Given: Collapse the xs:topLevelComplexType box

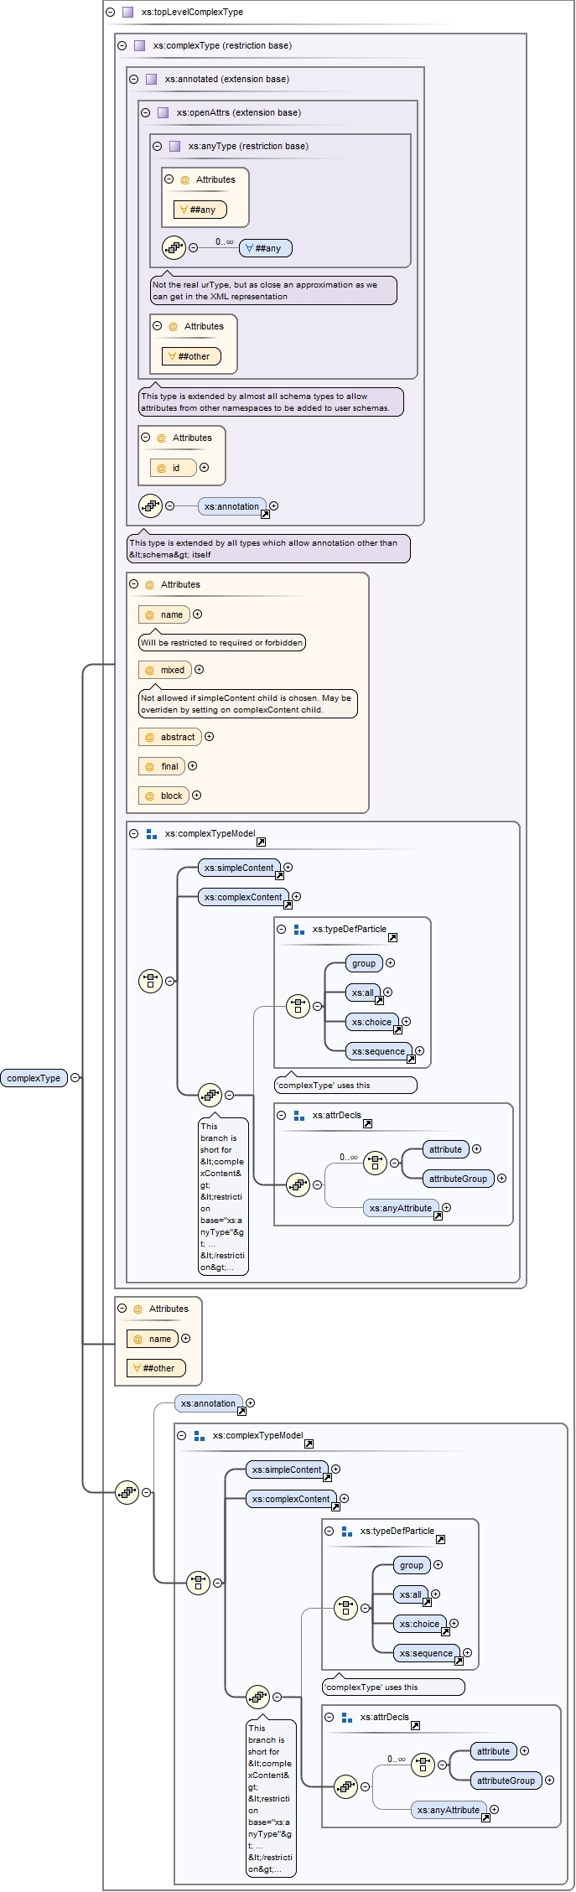Looking at the screenshot, I should click(x=111, y=12).
